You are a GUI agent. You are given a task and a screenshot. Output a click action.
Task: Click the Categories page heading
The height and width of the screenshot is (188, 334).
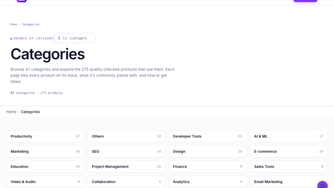click(x=47, y=54)
